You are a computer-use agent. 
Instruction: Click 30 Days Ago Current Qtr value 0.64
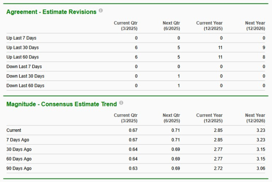133,149
